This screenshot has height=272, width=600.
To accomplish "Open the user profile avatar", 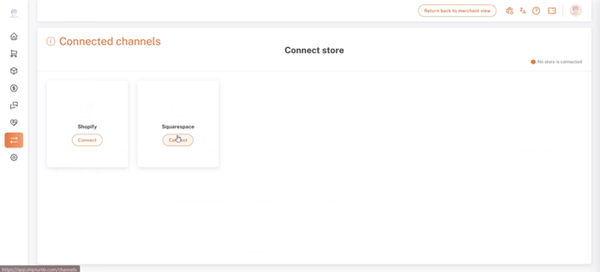I will (576, 10).
